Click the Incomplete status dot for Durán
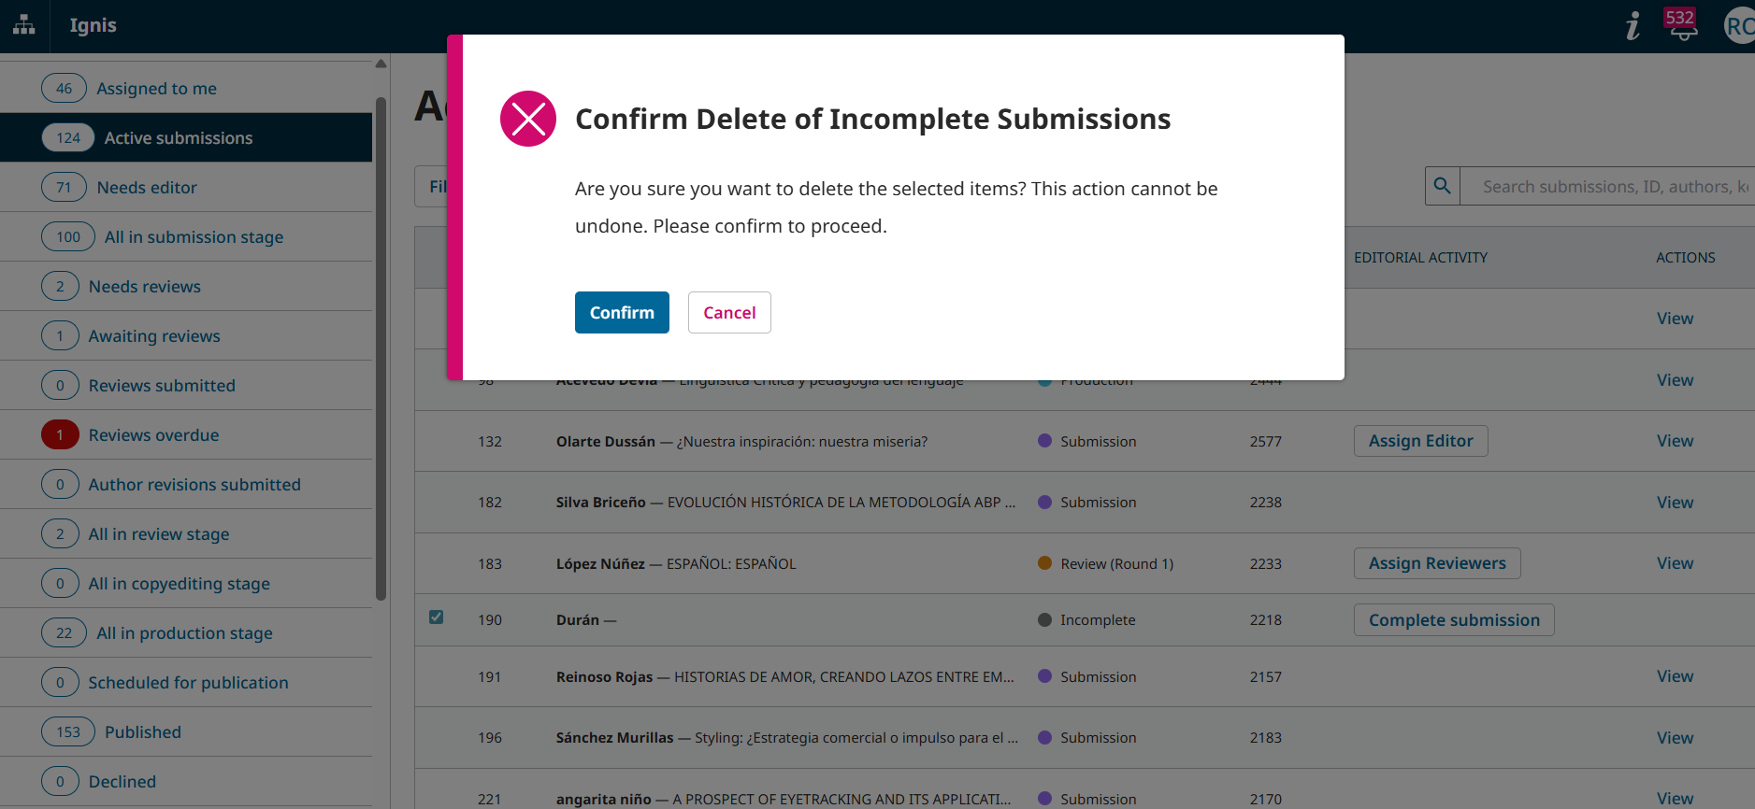This screenshot has width=1755, height=809. click(1044, 619)
